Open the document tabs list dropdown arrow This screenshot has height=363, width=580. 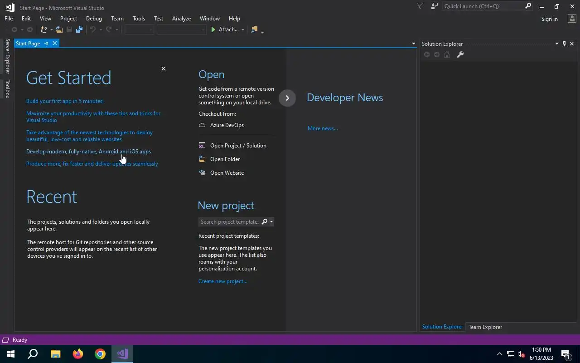pos(413,44)
